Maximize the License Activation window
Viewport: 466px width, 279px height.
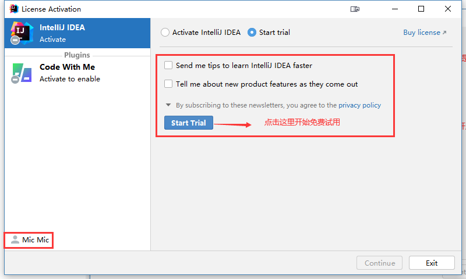pyautogui.click(x=421, y=9)
